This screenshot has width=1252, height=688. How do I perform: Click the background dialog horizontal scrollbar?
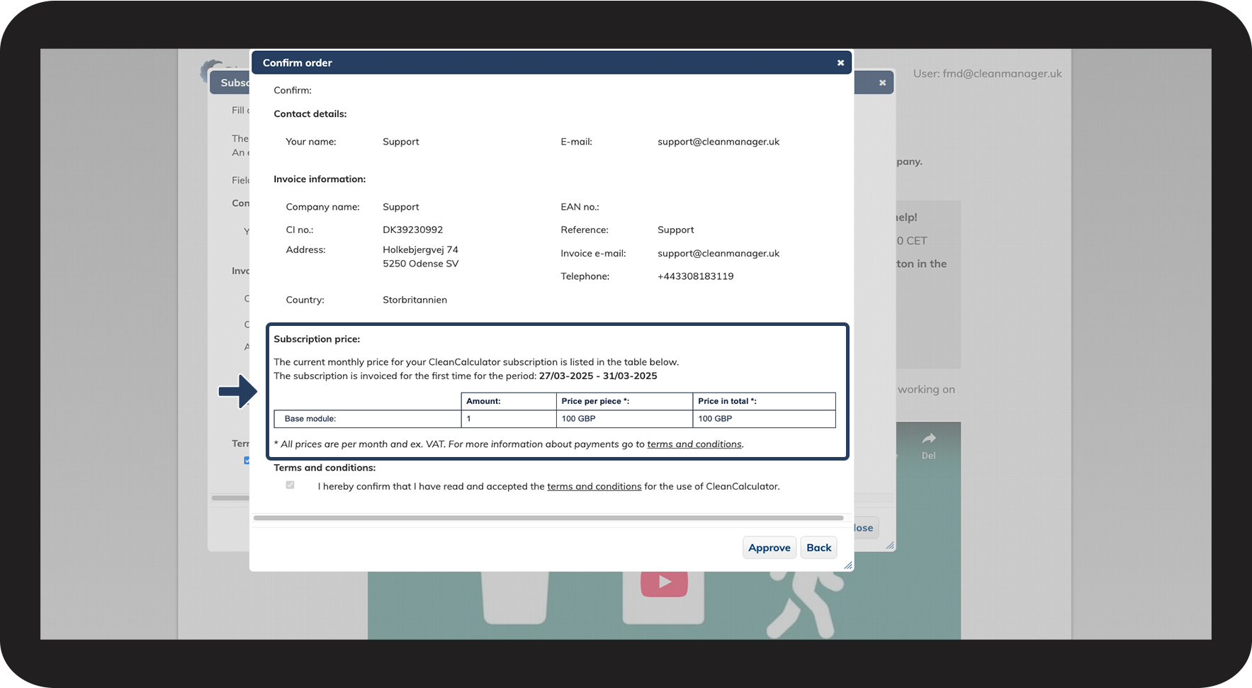tap(230, 498)
